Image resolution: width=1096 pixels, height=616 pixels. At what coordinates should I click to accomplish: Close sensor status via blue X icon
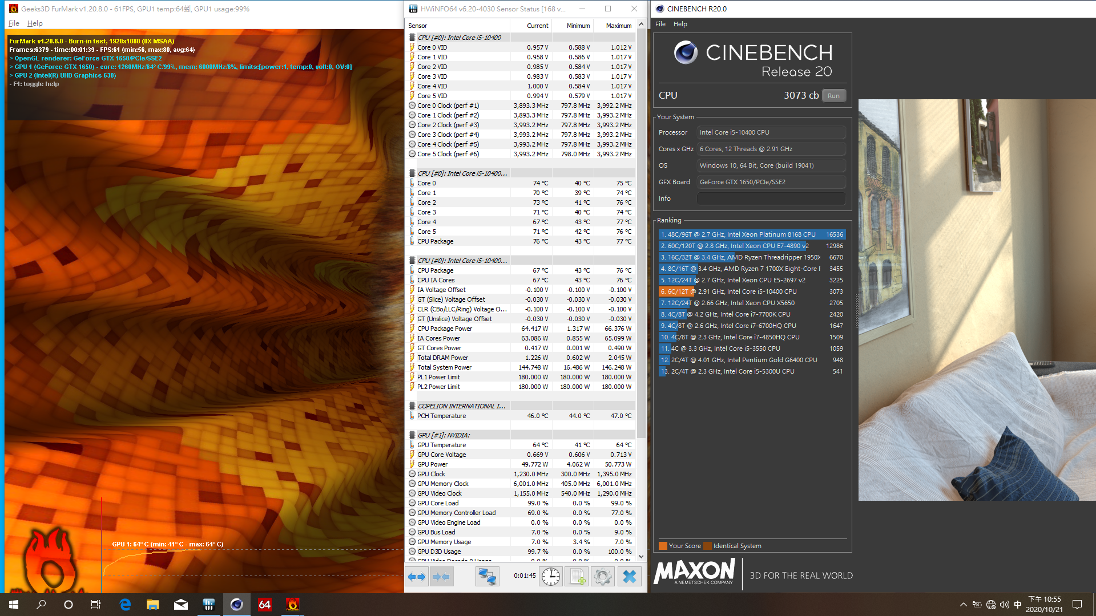point(629,577)
